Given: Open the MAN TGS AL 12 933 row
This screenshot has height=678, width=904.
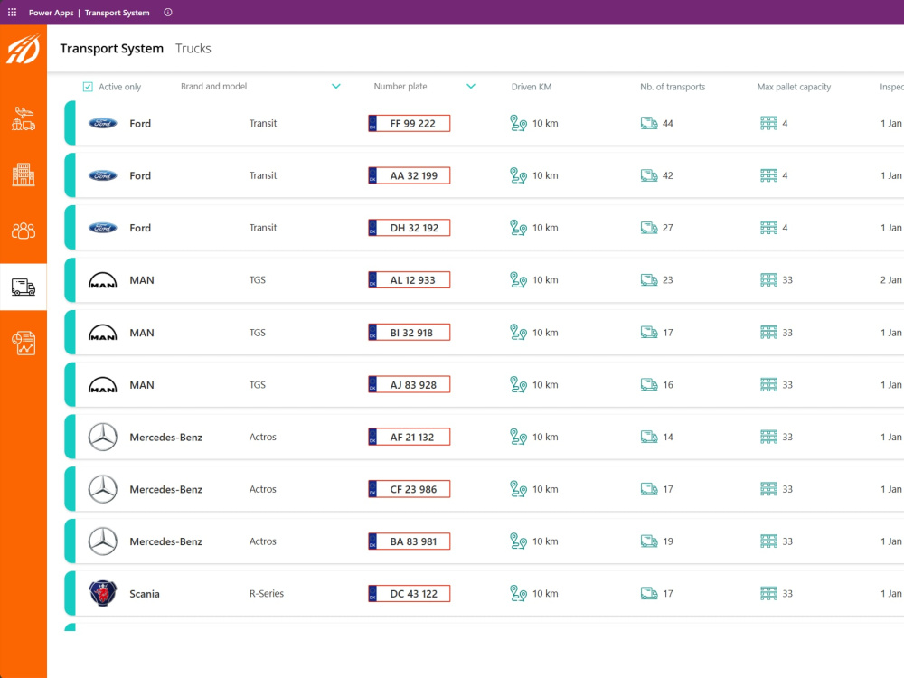Looking at the screenshot, I should (x=485, y=280).
